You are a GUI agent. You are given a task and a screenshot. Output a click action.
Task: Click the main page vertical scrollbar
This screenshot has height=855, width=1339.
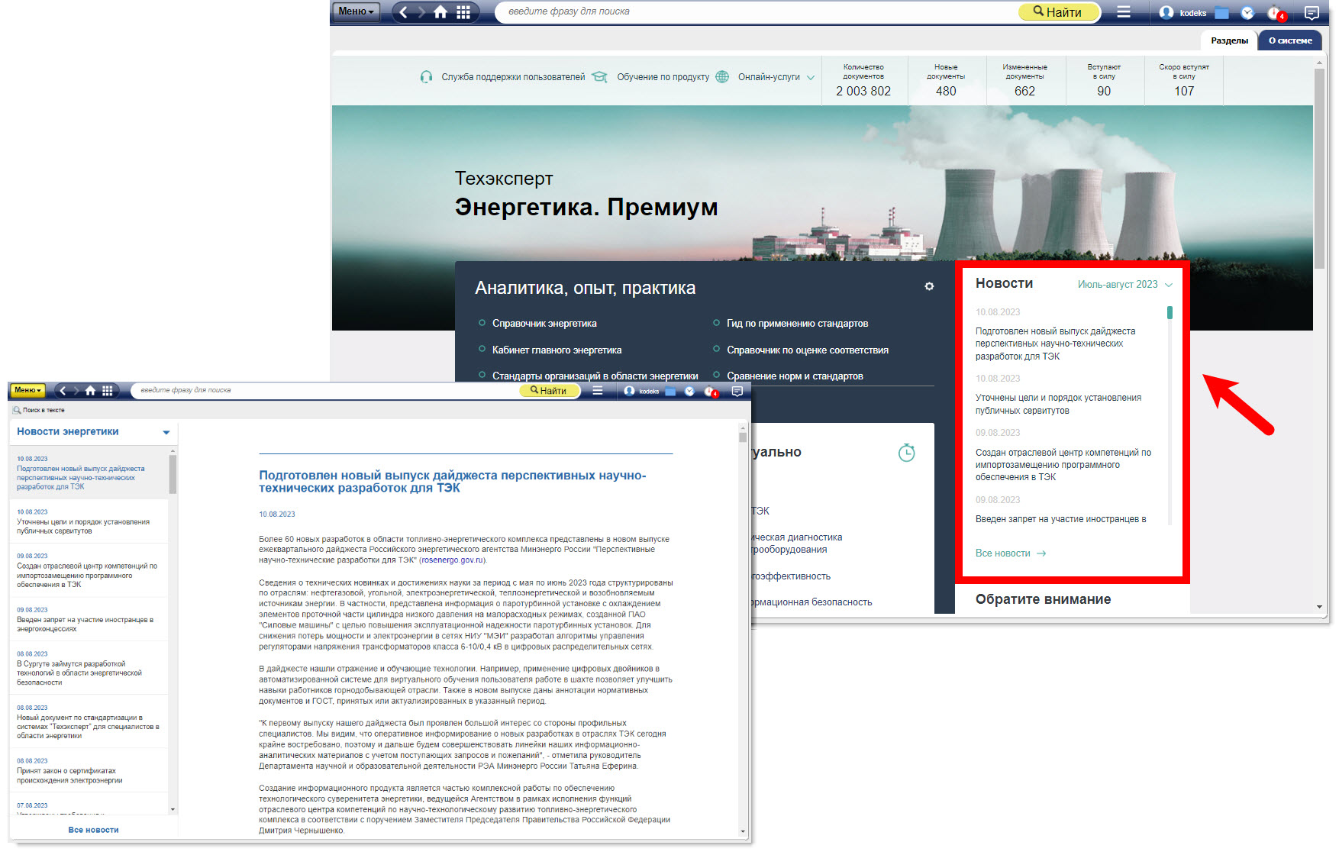pos(1319,168)
